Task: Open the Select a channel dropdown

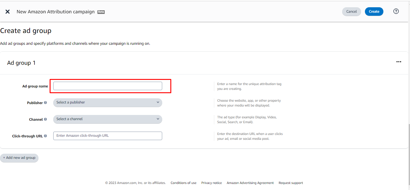Action: click(x=108, y=119)
